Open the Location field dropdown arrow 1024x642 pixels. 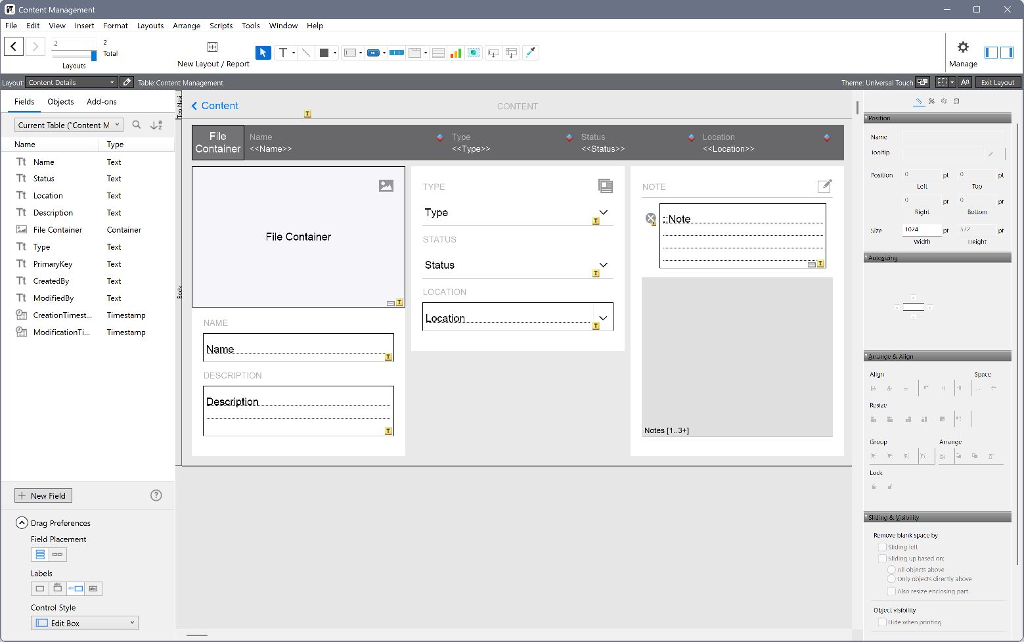(603, 318)
